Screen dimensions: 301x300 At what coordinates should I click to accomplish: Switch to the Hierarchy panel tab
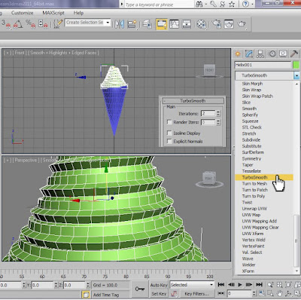260,54
